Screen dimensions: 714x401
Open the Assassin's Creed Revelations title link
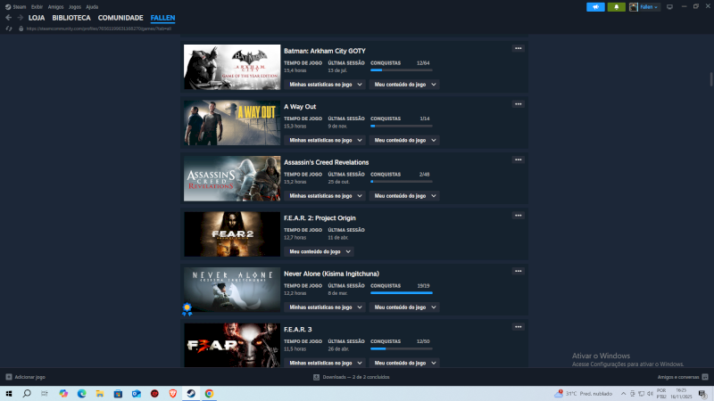[326, 162]
